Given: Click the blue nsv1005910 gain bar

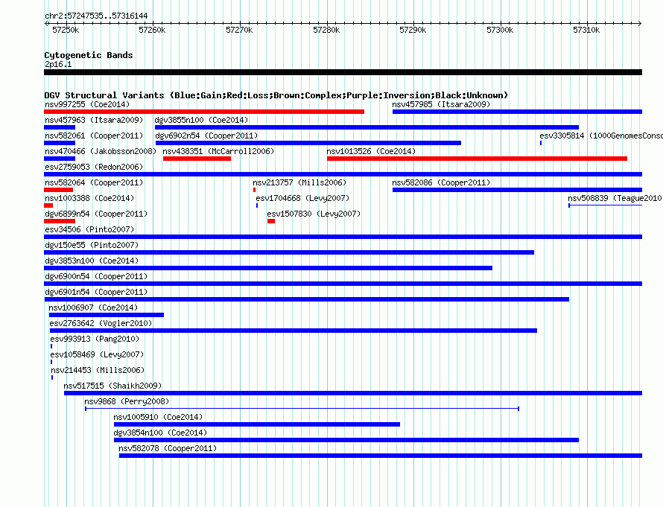Looking at the screenshot, I should tap(257, 424).
